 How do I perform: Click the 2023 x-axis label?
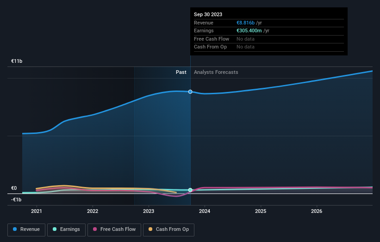coord(149,211)
